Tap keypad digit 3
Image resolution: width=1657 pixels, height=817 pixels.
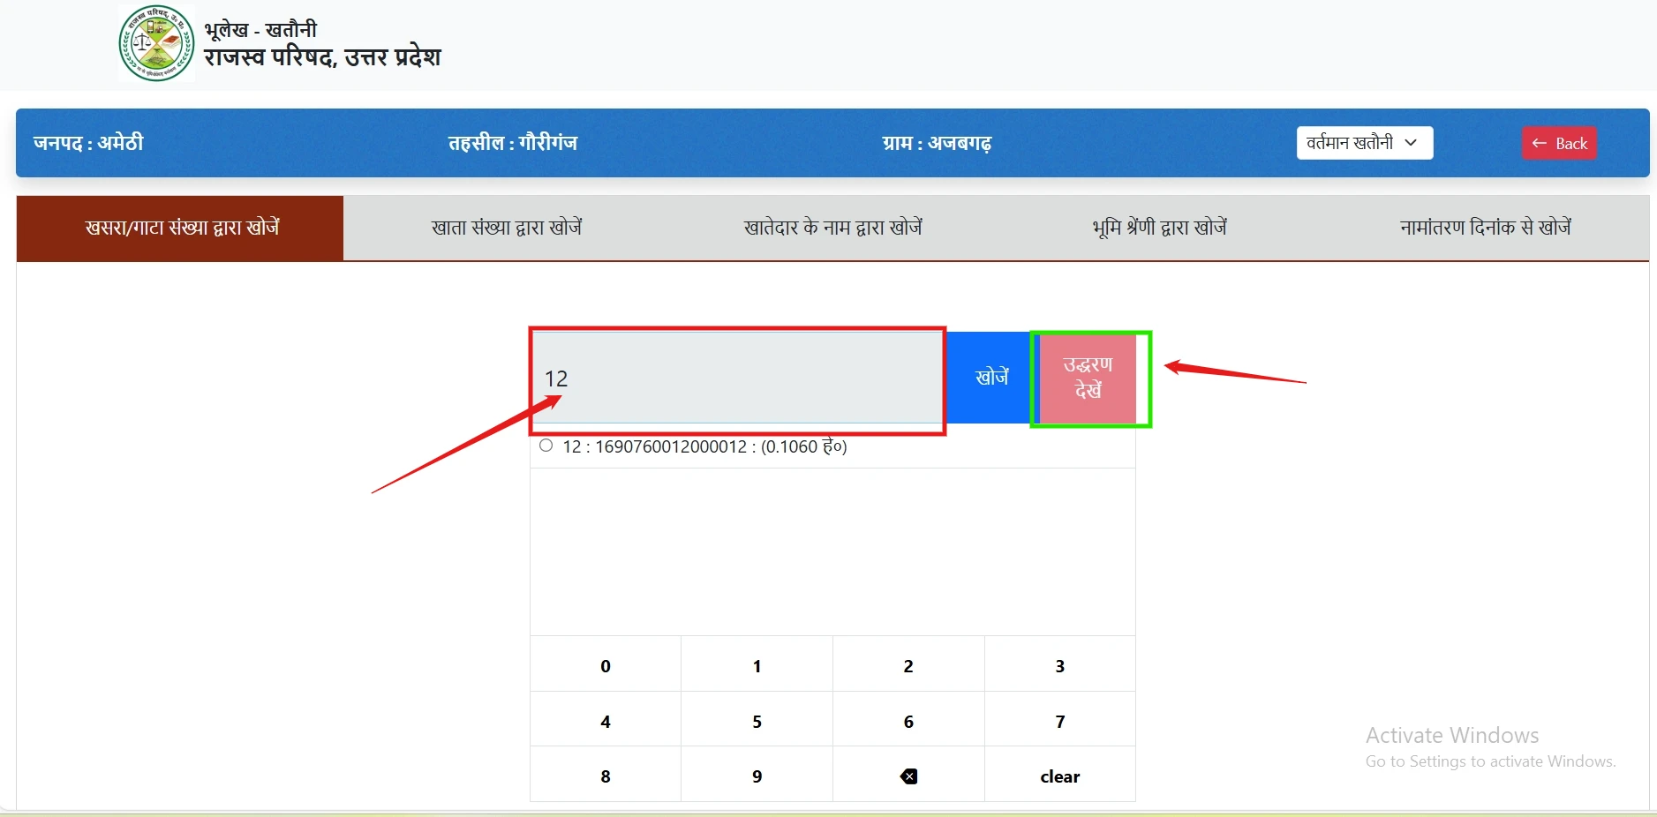[x=1059, y=666]
